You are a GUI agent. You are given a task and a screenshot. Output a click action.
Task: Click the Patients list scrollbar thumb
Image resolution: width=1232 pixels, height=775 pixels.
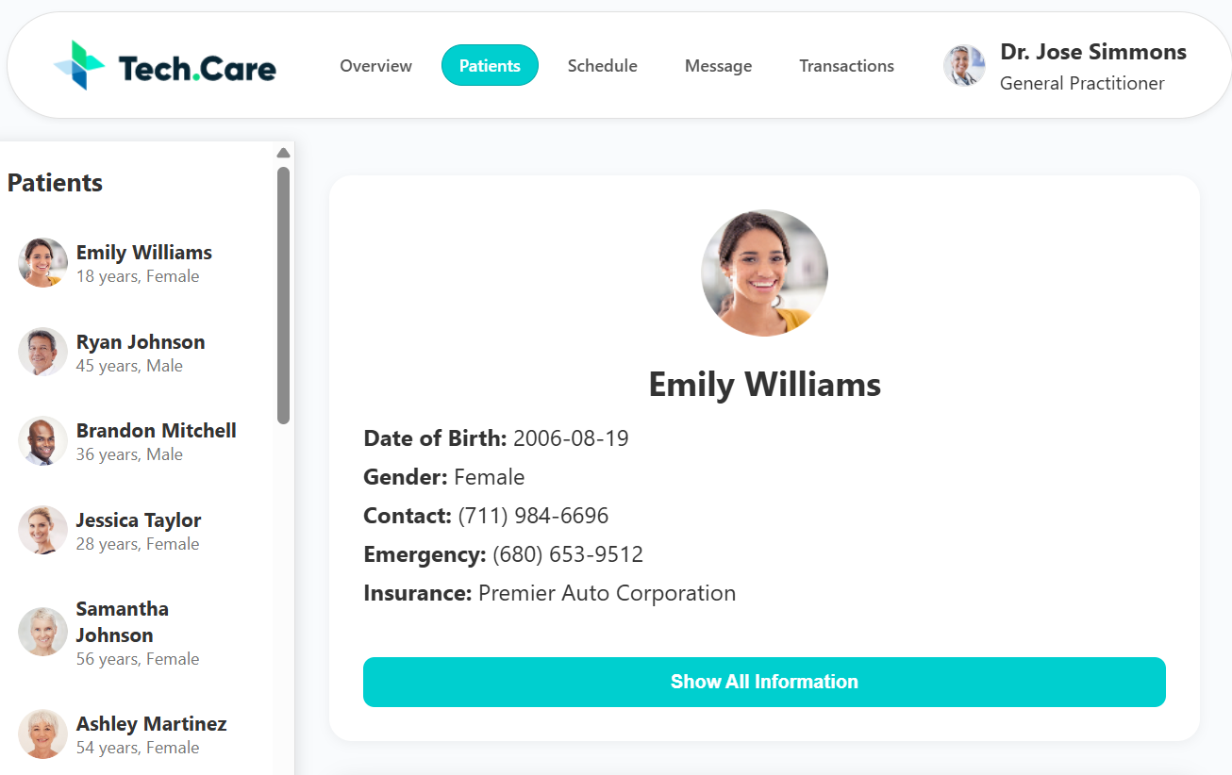pyautogui.click(x=283, y=295)
